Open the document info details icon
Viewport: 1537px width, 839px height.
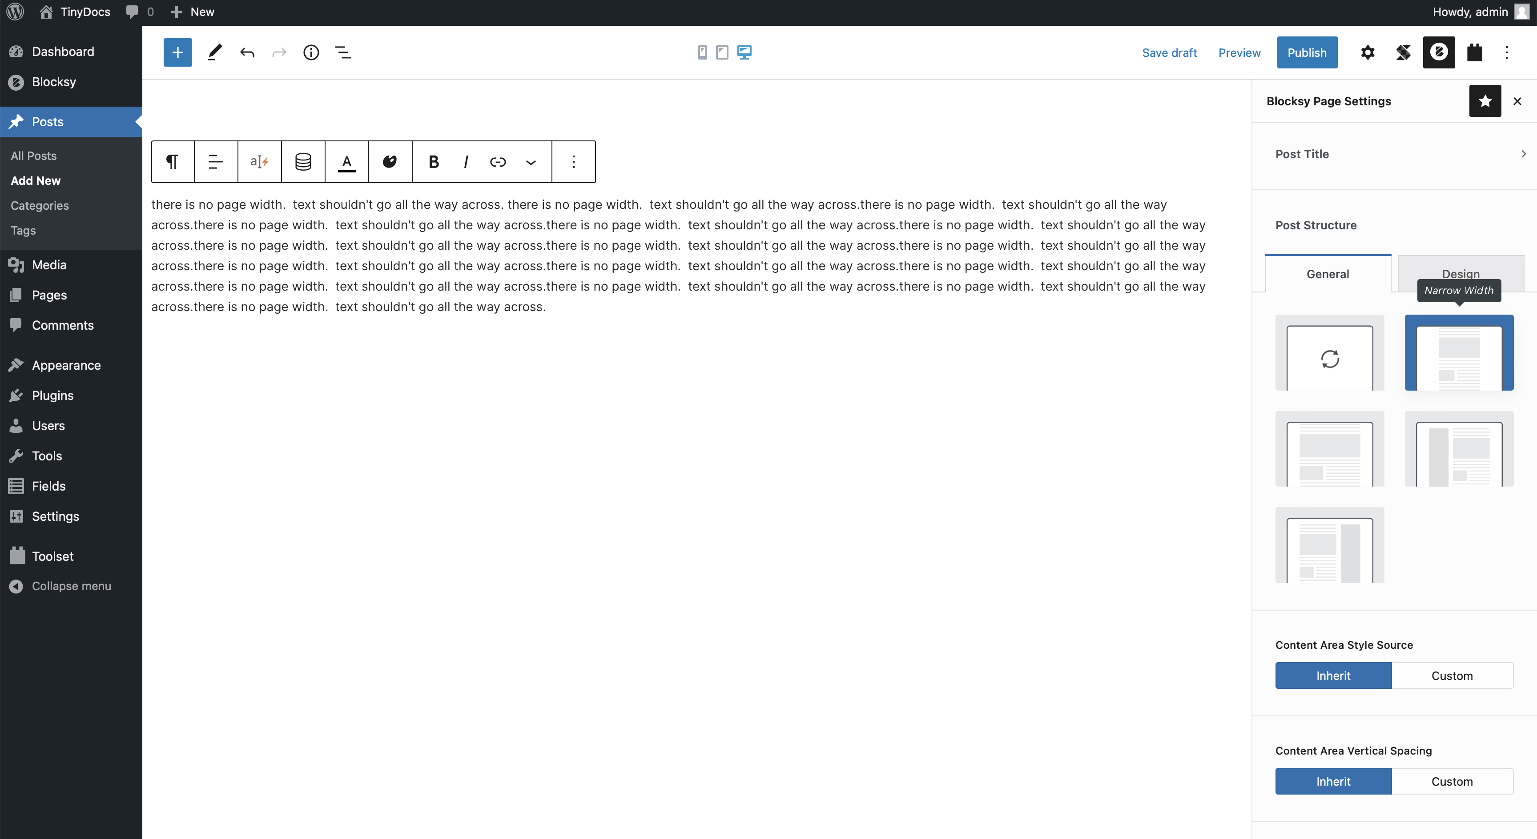(311, 52)
